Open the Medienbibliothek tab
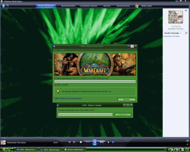This screenshot has height=152, width=190. coord(68,6)
